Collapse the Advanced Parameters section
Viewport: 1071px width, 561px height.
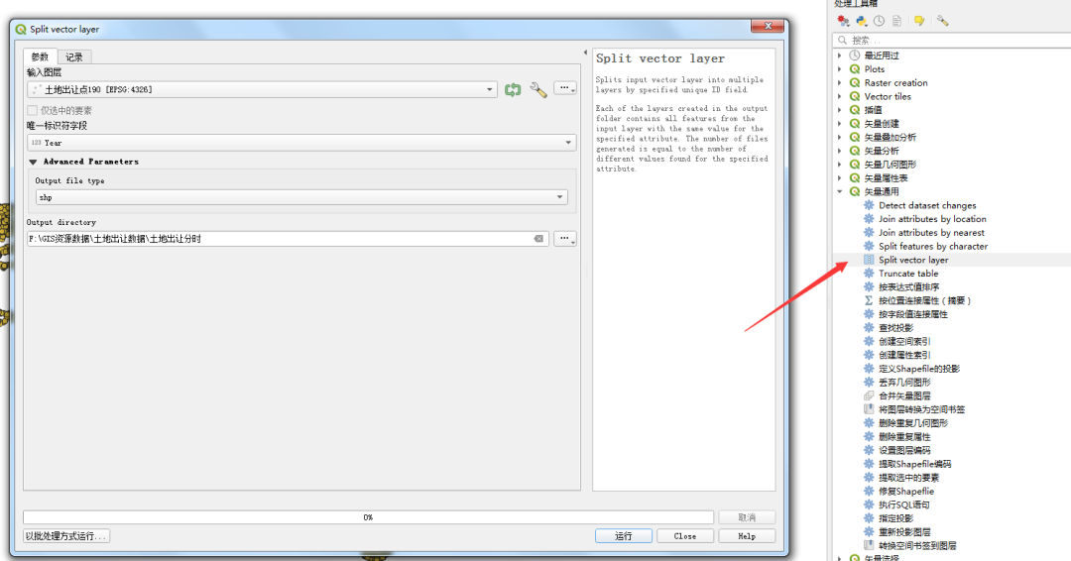(x=33, y=162)
